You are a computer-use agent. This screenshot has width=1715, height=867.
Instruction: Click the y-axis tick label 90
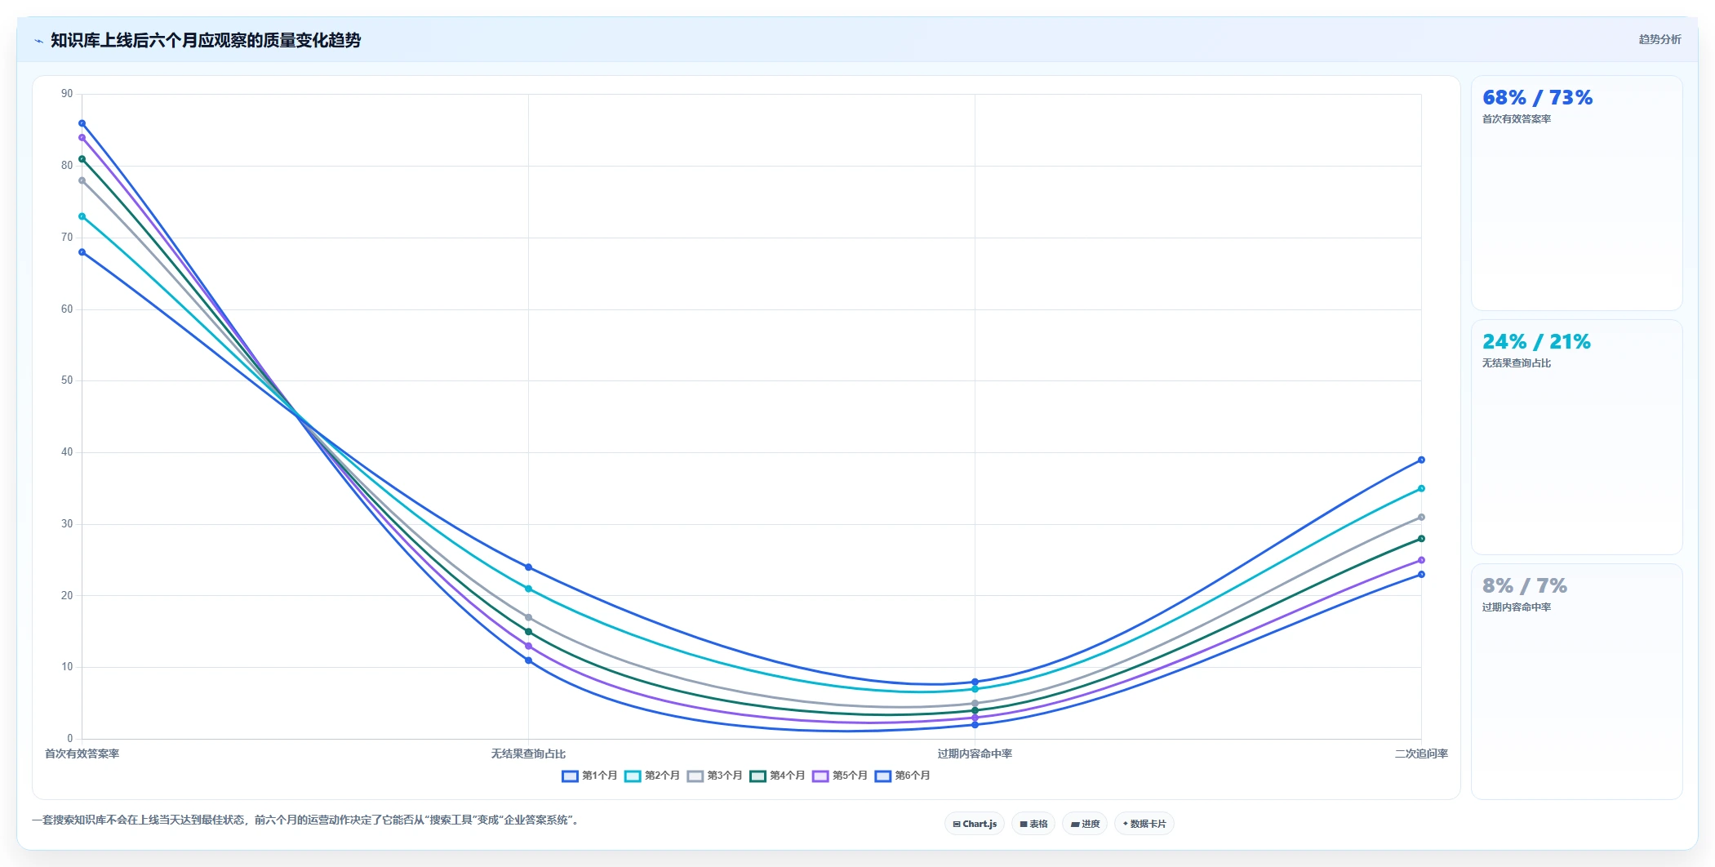pyautogui.click(x=67, y=94)
